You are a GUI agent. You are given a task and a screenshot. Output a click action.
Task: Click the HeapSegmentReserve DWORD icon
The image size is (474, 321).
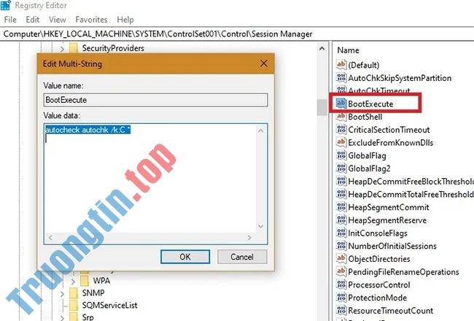(341, 220)
